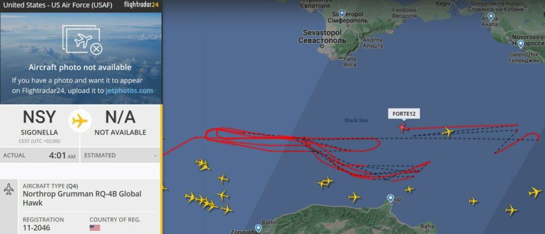
Task: Click the Zonguldak airport pin marker
Action: click(258, 228)
